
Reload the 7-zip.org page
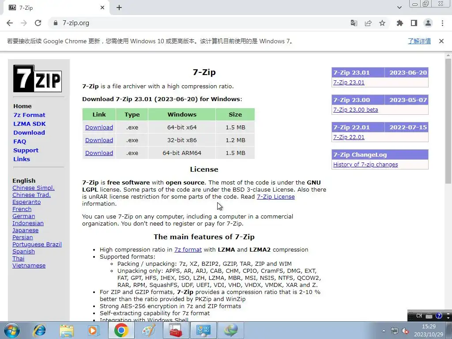click(x=38, y=23)
